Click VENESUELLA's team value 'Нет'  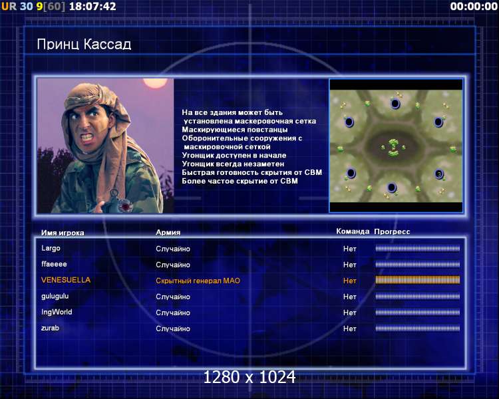point(350,281)
